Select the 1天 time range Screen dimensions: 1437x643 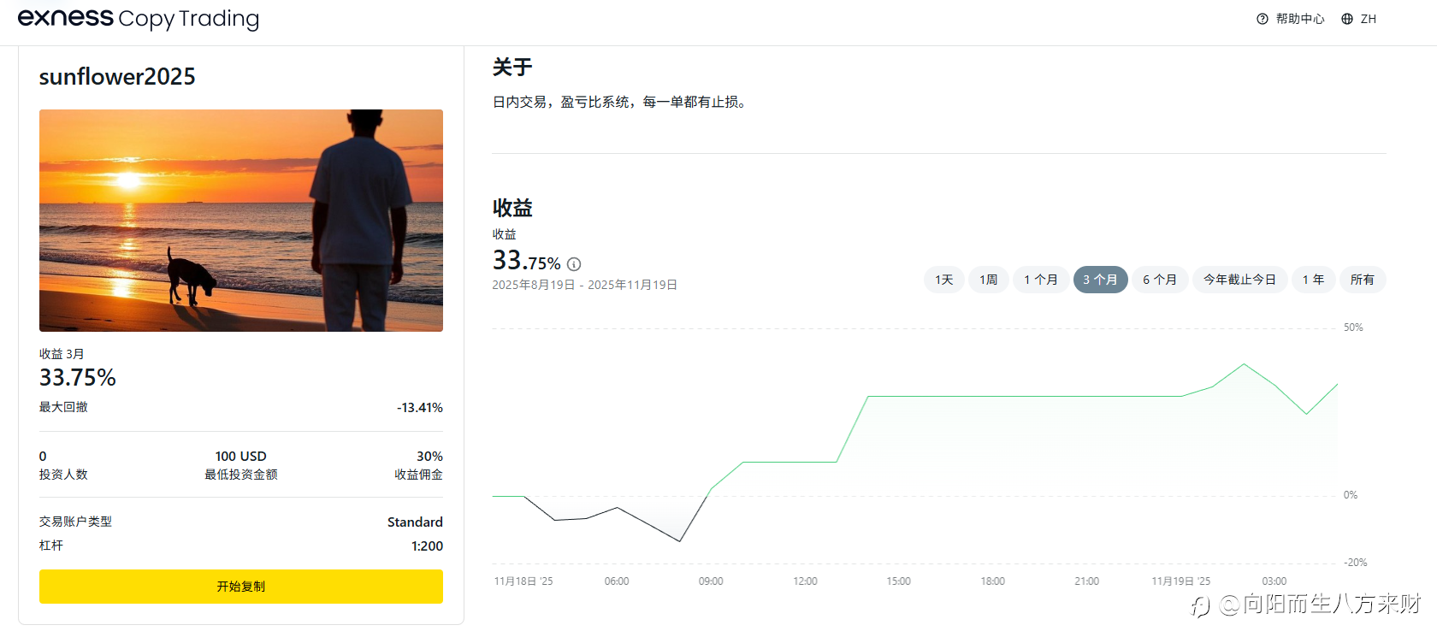tap(943, 280)
